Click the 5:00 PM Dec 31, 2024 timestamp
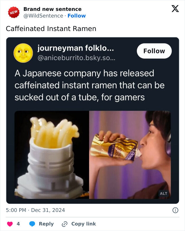The width and height of the screenshot is (185, 231). pyautogui.click(x=35, y=210)
